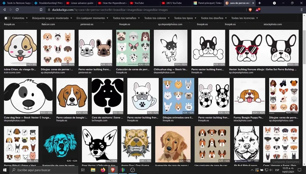Open the bulldogs on soccer balls thumbnail
The image size is (306, 174).
point(214,96)
